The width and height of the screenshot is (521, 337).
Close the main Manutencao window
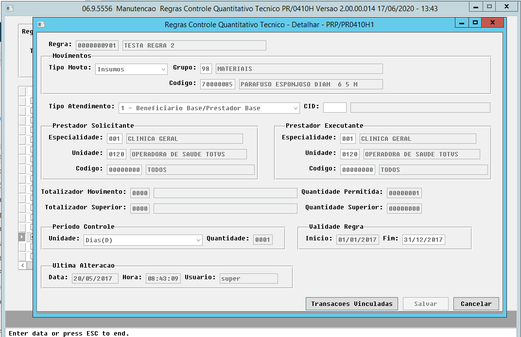coord(506,7)
